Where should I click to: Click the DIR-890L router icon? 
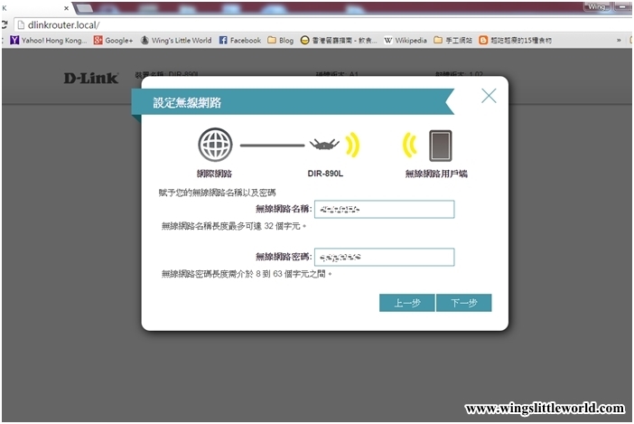(x=327, y=145)
